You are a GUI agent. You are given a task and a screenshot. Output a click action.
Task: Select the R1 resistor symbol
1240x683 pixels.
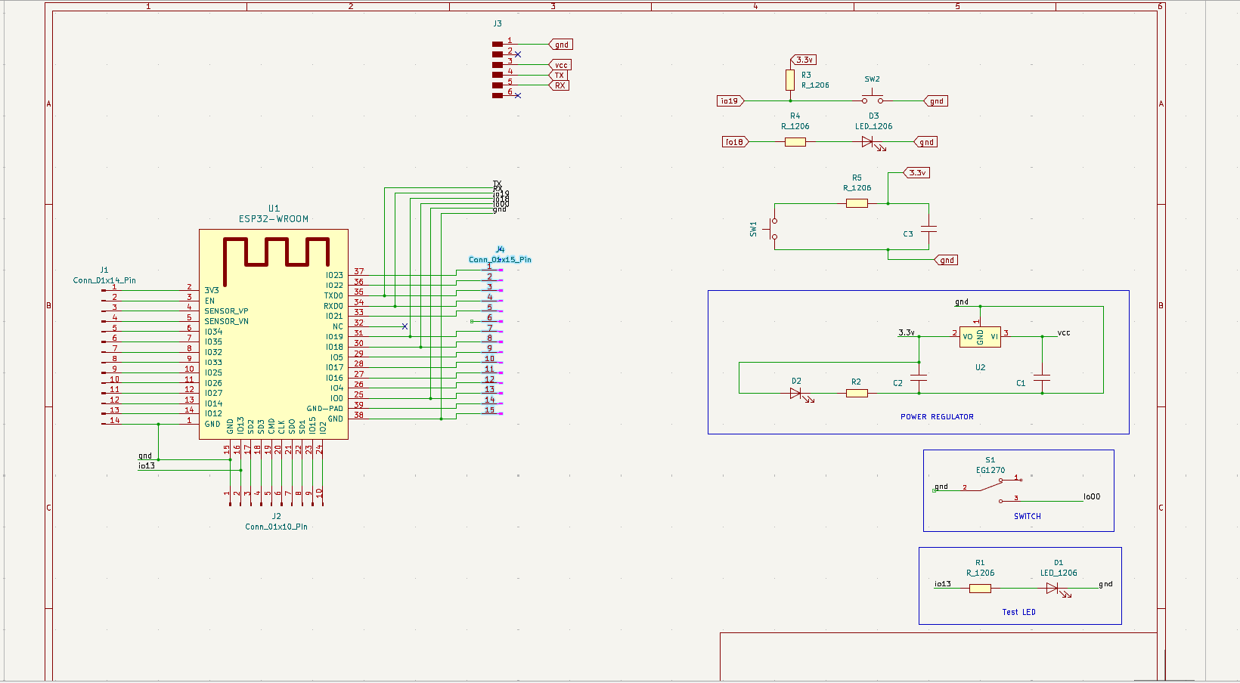click(980, 588)
